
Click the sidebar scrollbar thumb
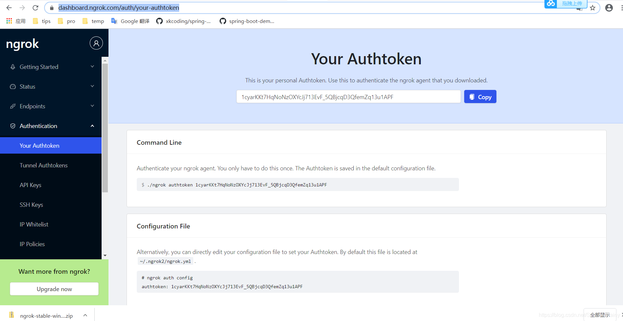click(x=105, y=128)
